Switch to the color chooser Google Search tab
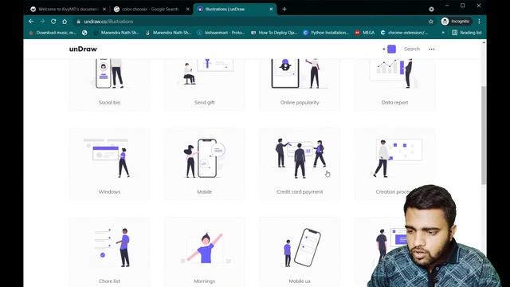Viewport: 510px width, 287px height. click(x=151, y=9)
